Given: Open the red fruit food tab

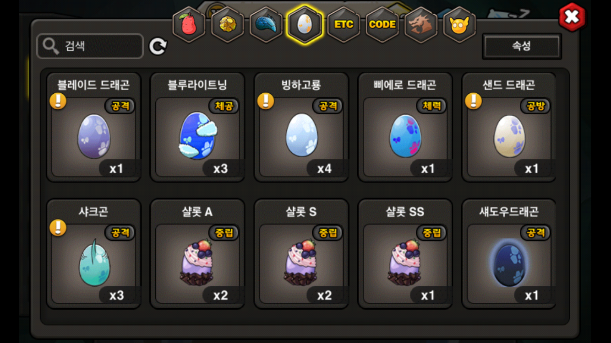Looking at the screenshot, I should tap(189, 25).
